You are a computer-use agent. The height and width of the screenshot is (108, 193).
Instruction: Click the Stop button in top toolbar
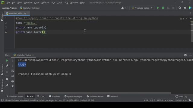coord(173,8)
